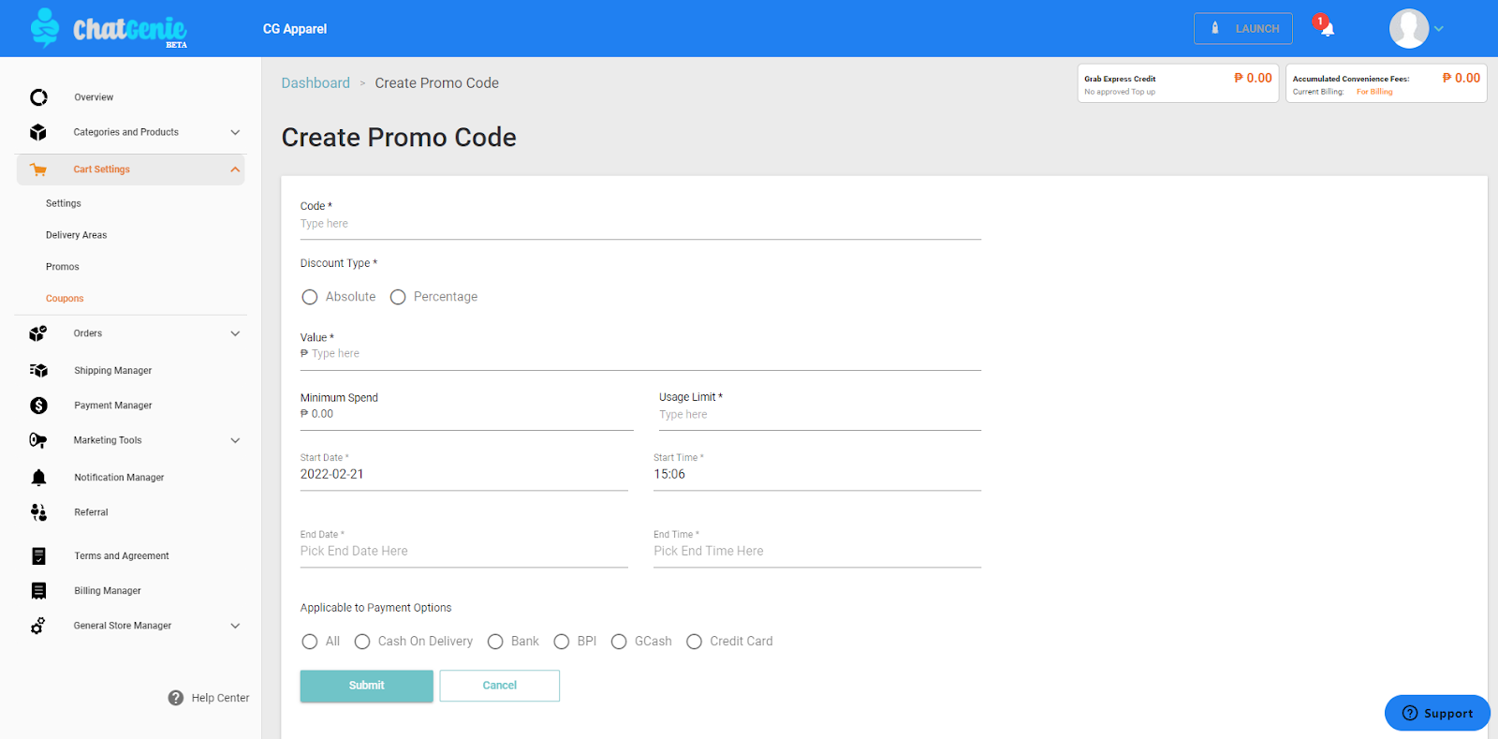Screen dimensions: 1498x739
Task: Click the Referral people icon
Action: pyautogui.click(x=38, y=512)
